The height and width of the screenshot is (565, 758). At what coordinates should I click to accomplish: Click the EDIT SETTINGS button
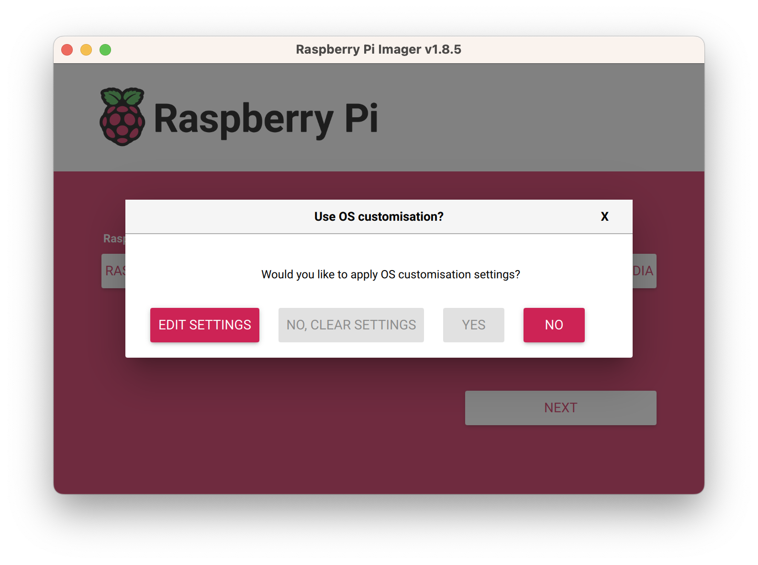tap(205, 325)
